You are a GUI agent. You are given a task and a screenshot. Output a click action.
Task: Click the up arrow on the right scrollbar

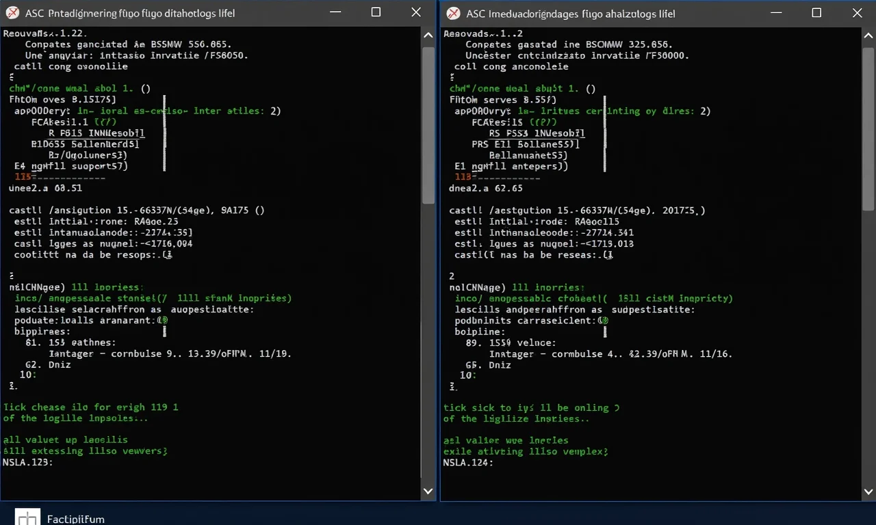(868, 34)
